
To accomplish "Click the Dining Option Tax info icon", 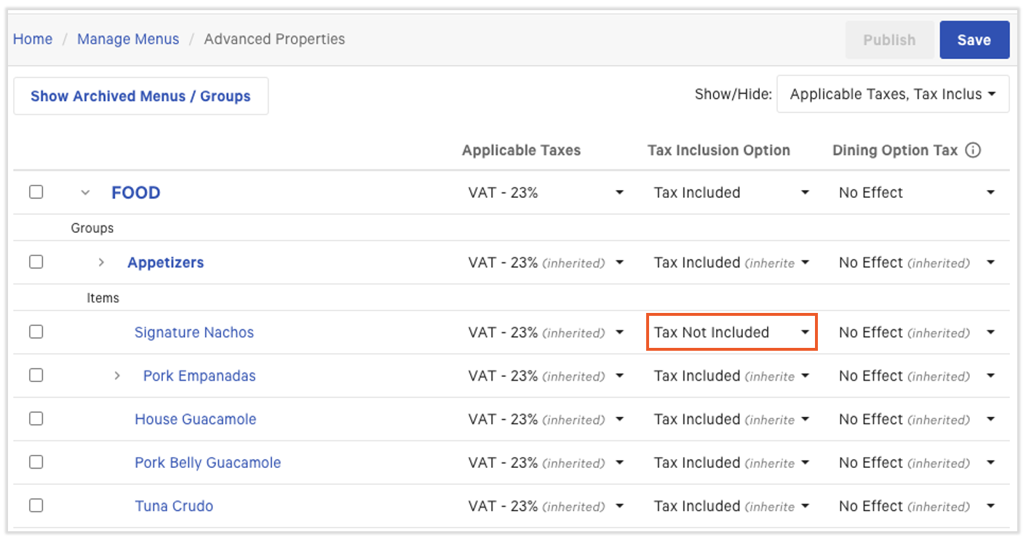I will [973, 151].
